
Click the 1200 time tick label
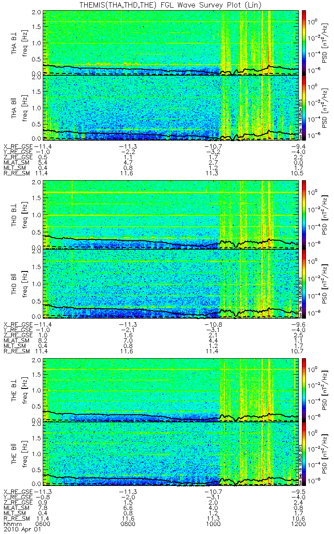pos(299,524)
